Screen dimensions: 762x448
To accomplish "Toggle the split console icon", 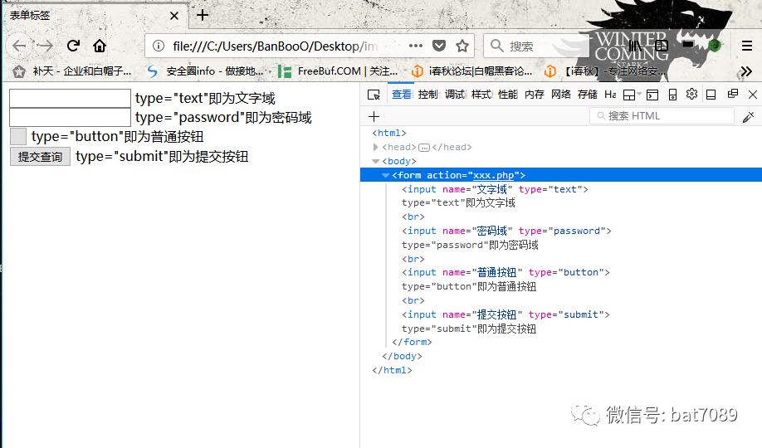I will [652, 95].
